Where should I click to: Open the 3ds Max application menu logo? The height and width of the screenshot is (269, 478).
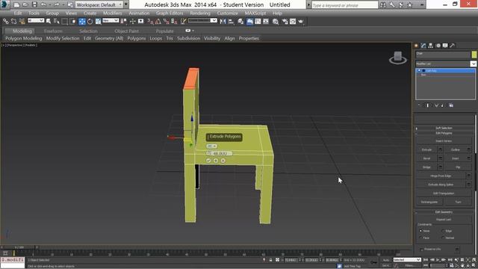[4, 4]
